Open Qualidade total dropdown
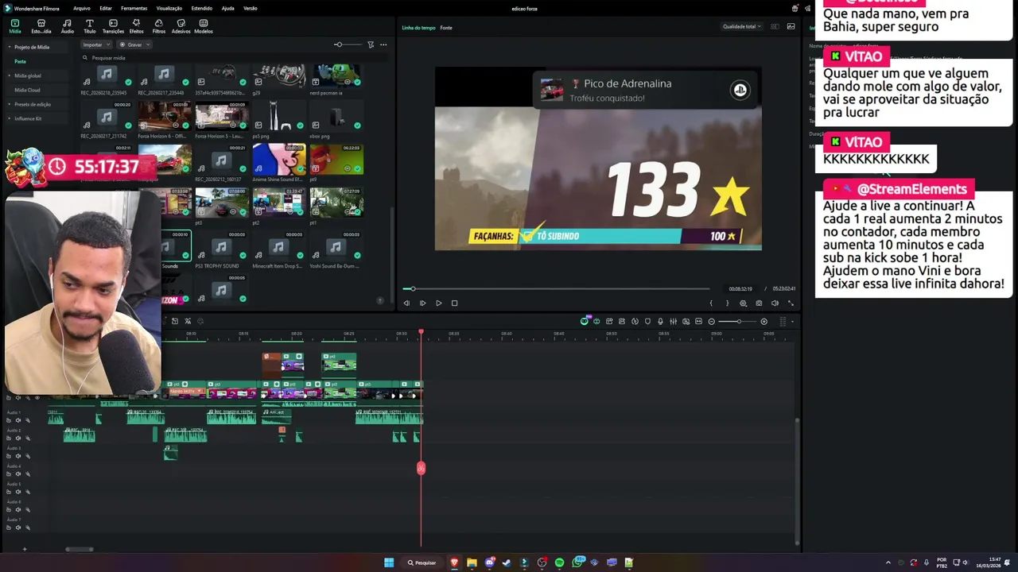Image resolution: width=1018 pixels, height=572 pixels. [x=741, y=26]
